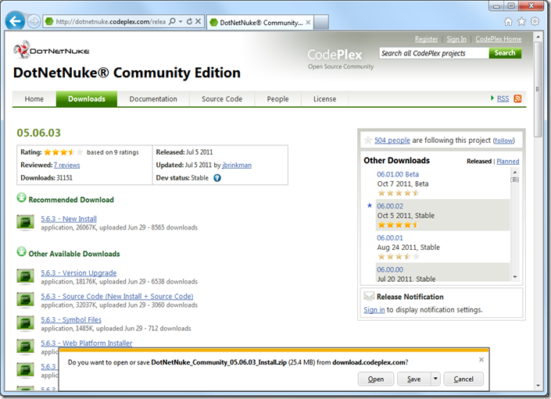Click the browser Back arrow button

pyautogui.click(x=15, y=21)
